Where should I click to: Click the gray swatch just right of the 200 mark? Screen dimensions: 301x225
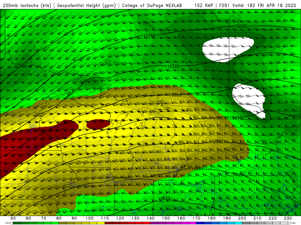[246, 223]
